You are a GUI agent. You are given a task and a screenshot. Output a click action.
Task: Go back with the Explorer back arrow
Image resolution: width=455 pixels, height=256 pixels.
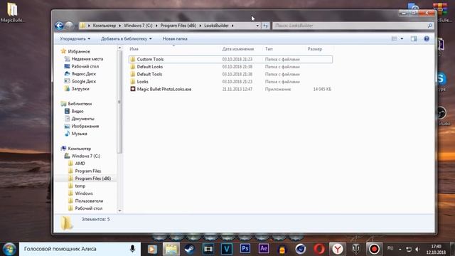pyautogui.click(x=59, y=26)
